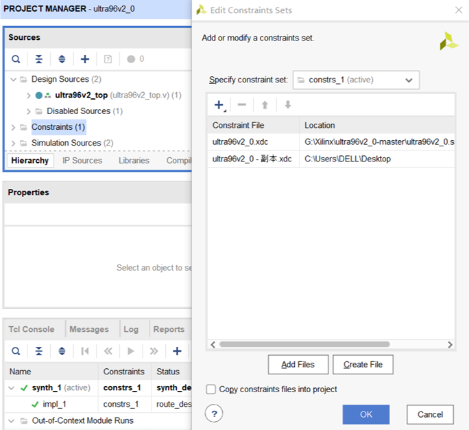The height and width of the screenshot is (430, 469).
Task: Expand the Constraints tree node
Action: coord(13,127)
